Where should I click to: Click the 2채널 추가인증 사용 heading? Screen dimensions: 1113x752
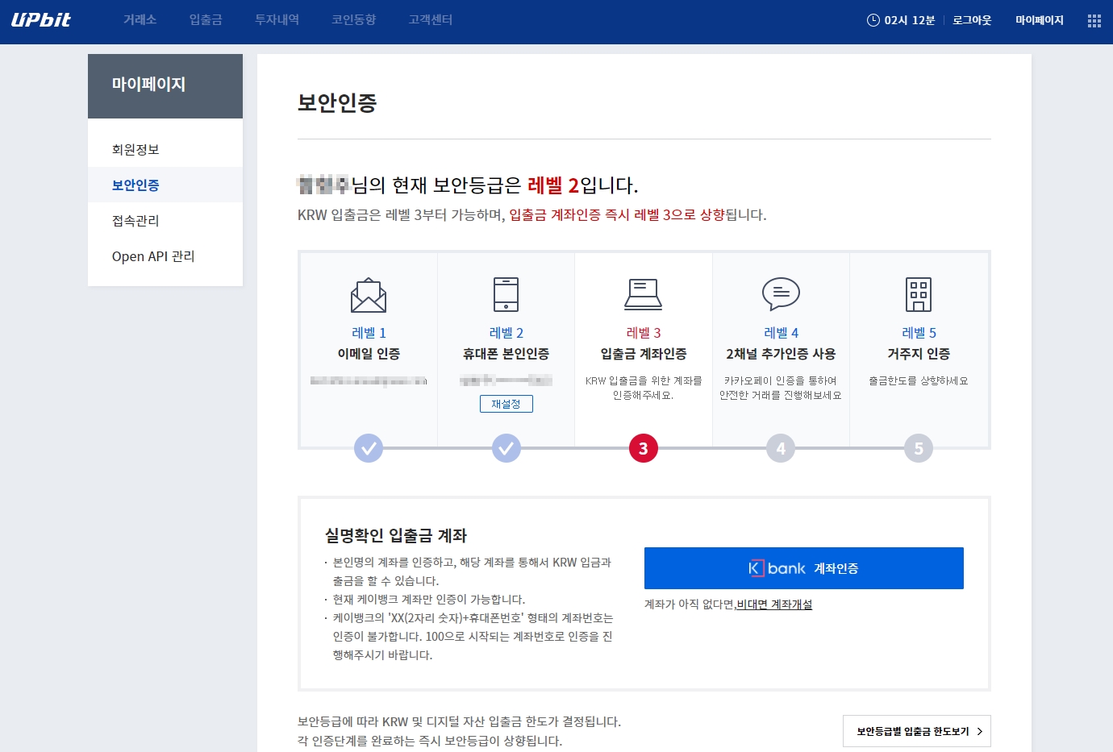coord(781,354)
